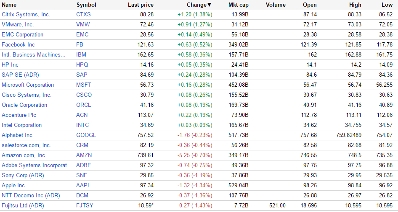
Task: Open the Oracle Corporation link
Action: pyautogui.click(x=24, y=105)
